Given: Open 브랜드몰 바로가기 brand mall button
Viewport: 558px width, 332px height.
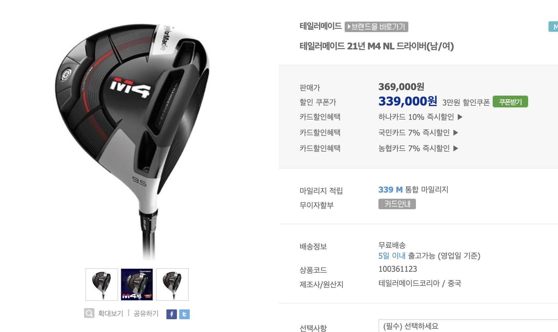Looking at the screenshot, I should (376, 27).
